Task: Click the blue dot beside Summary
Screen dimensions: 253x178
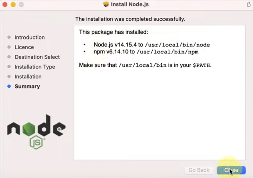Action: (x=9, y=86)
